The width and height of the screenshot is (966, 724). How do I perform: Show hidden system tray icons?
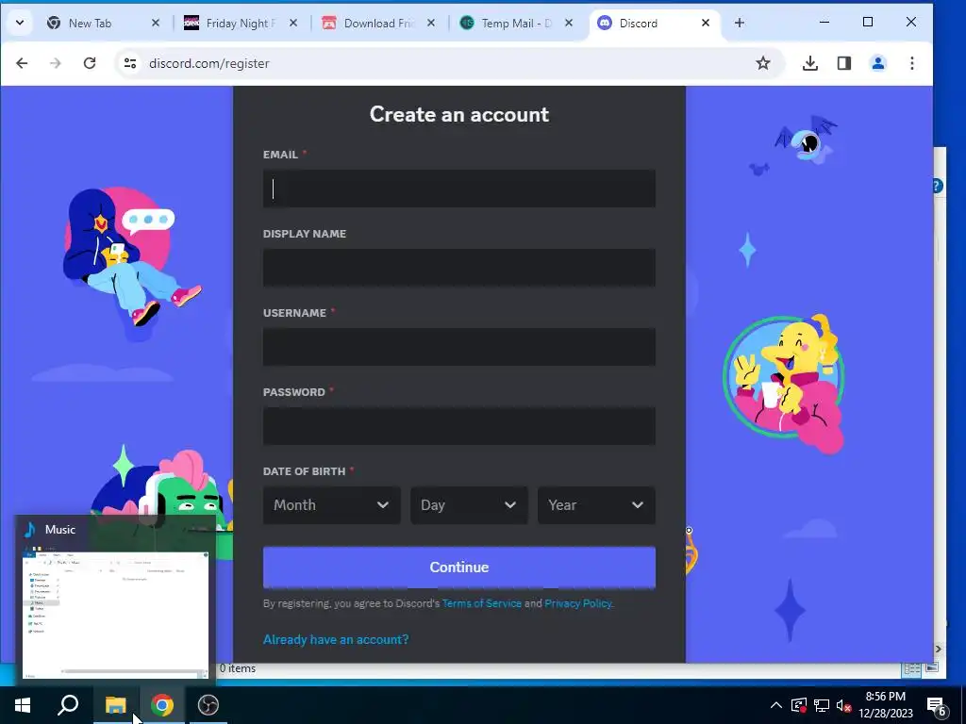(x=776, y=705)
